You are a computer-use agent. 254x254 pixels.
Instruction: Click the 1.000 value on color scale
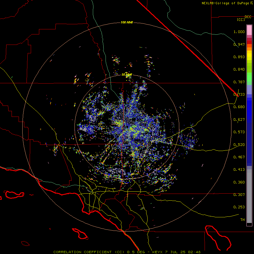(239, 32)
